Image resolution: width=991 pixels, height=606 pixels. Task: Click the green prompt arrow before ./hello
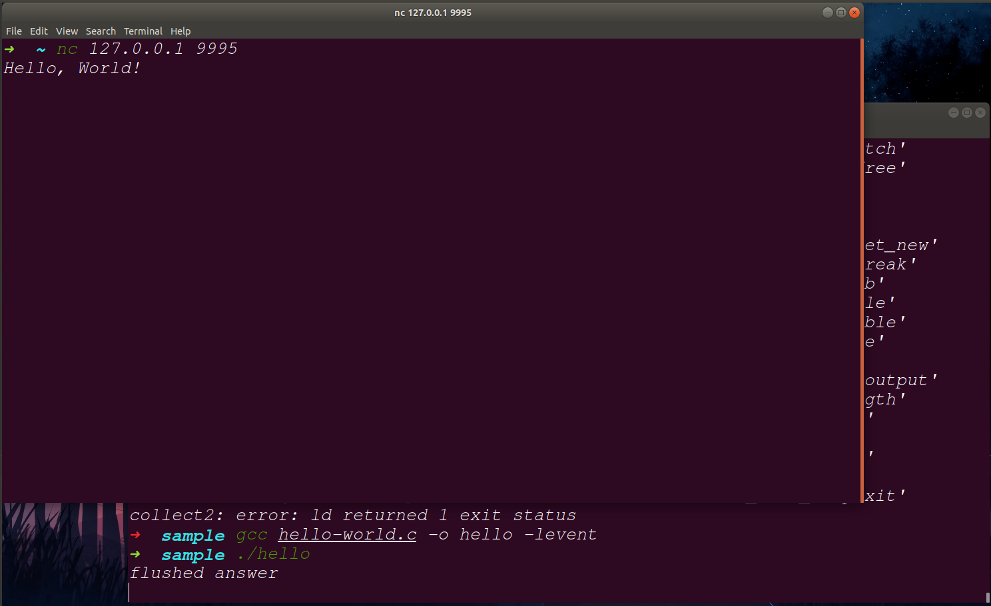(135, 554)
